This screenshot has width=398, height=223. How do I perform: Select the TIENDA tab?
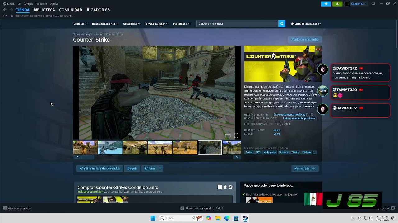(x=23, y=10)
